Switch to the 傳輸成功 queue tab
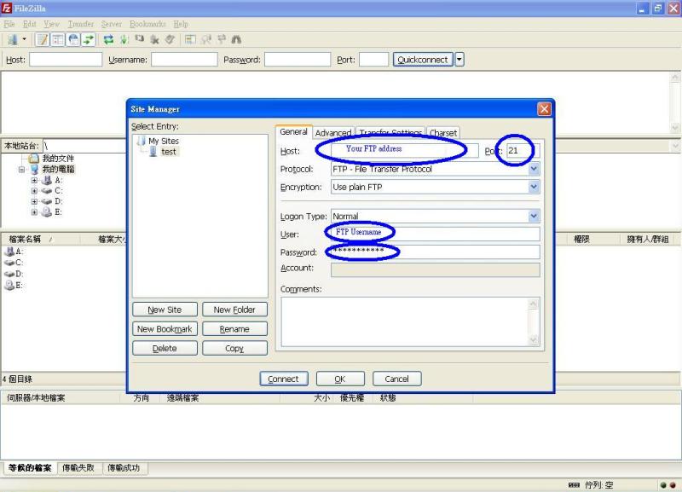The image size is (682, 492). point(124,467)
